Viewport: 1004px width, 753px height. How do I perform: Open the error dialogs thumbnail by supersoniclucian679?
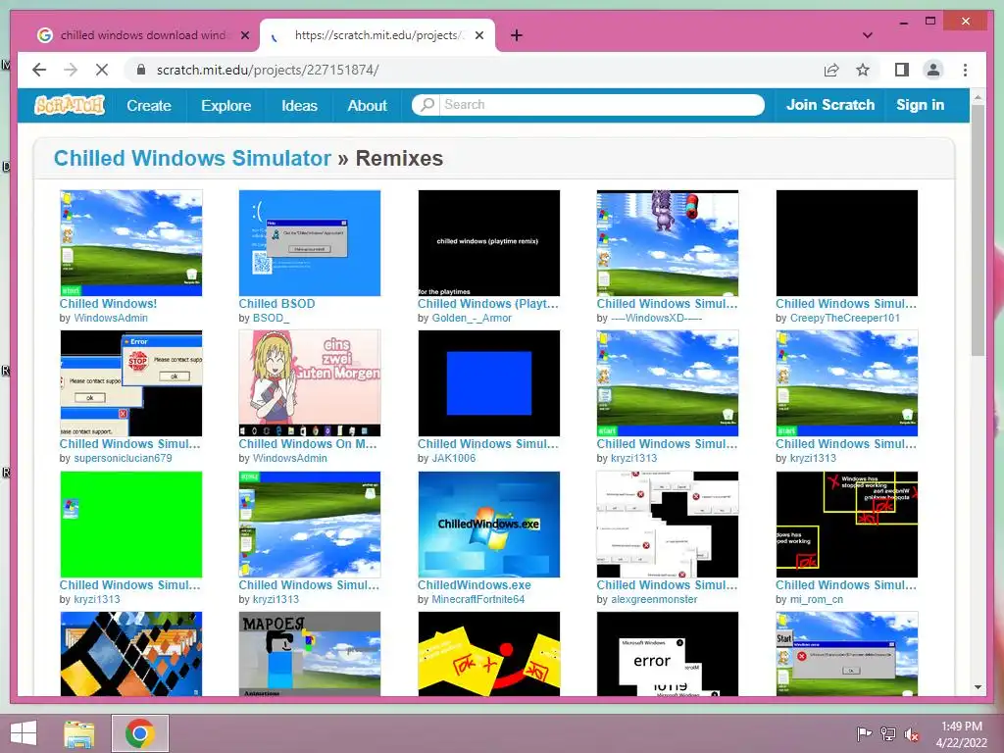click(130, 383)
